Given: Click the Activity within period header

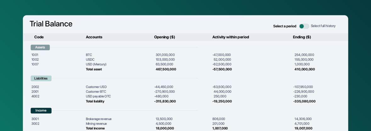Looking at the screenshot, I should click(230, 37).
